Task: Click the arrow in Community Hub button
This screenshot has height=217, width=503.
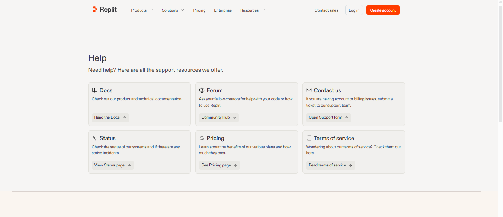Action: click(234, 117)
